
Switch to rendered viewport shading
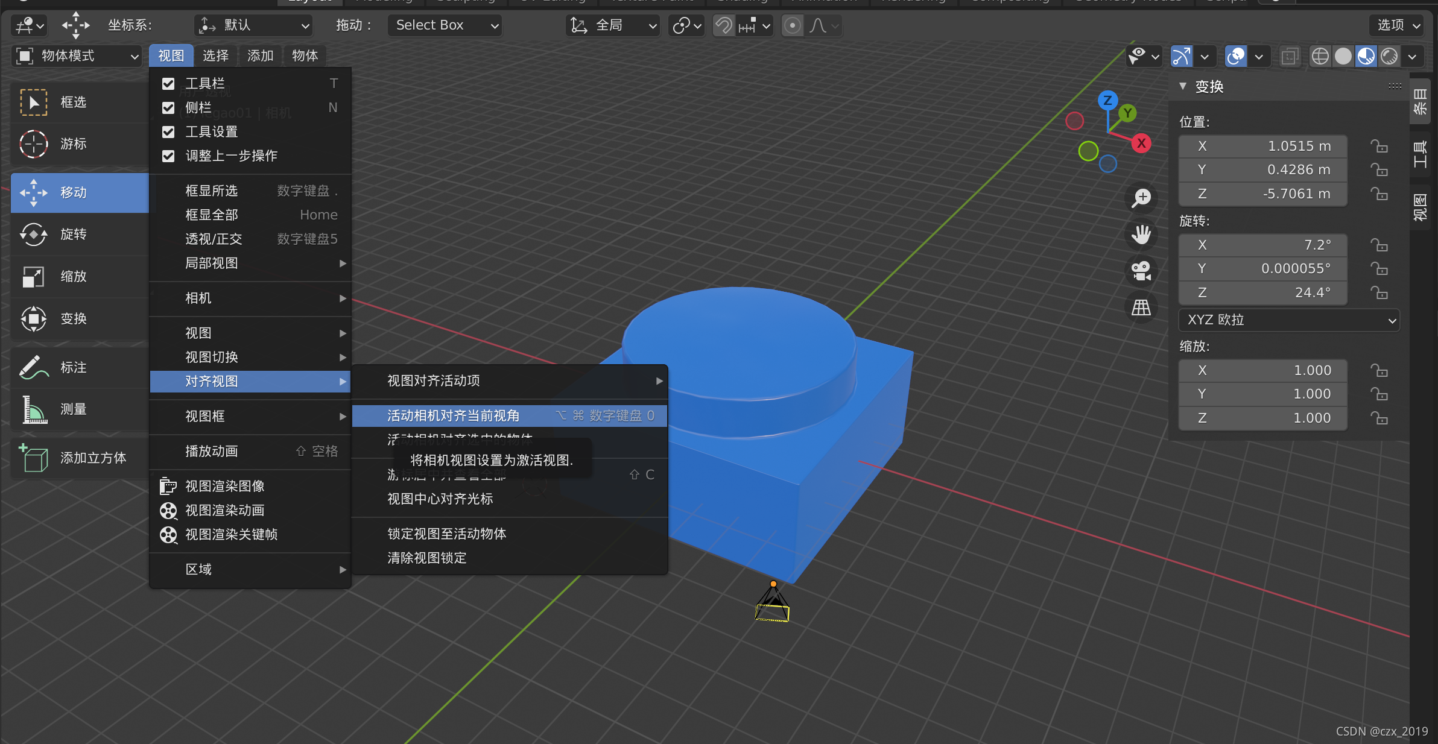(1389, 56)
